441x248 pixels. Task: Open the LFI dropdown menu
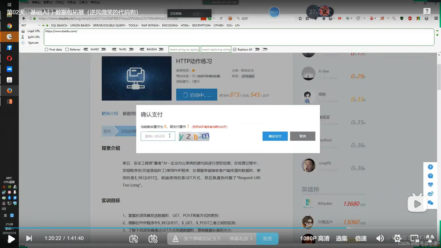[237, 25]
